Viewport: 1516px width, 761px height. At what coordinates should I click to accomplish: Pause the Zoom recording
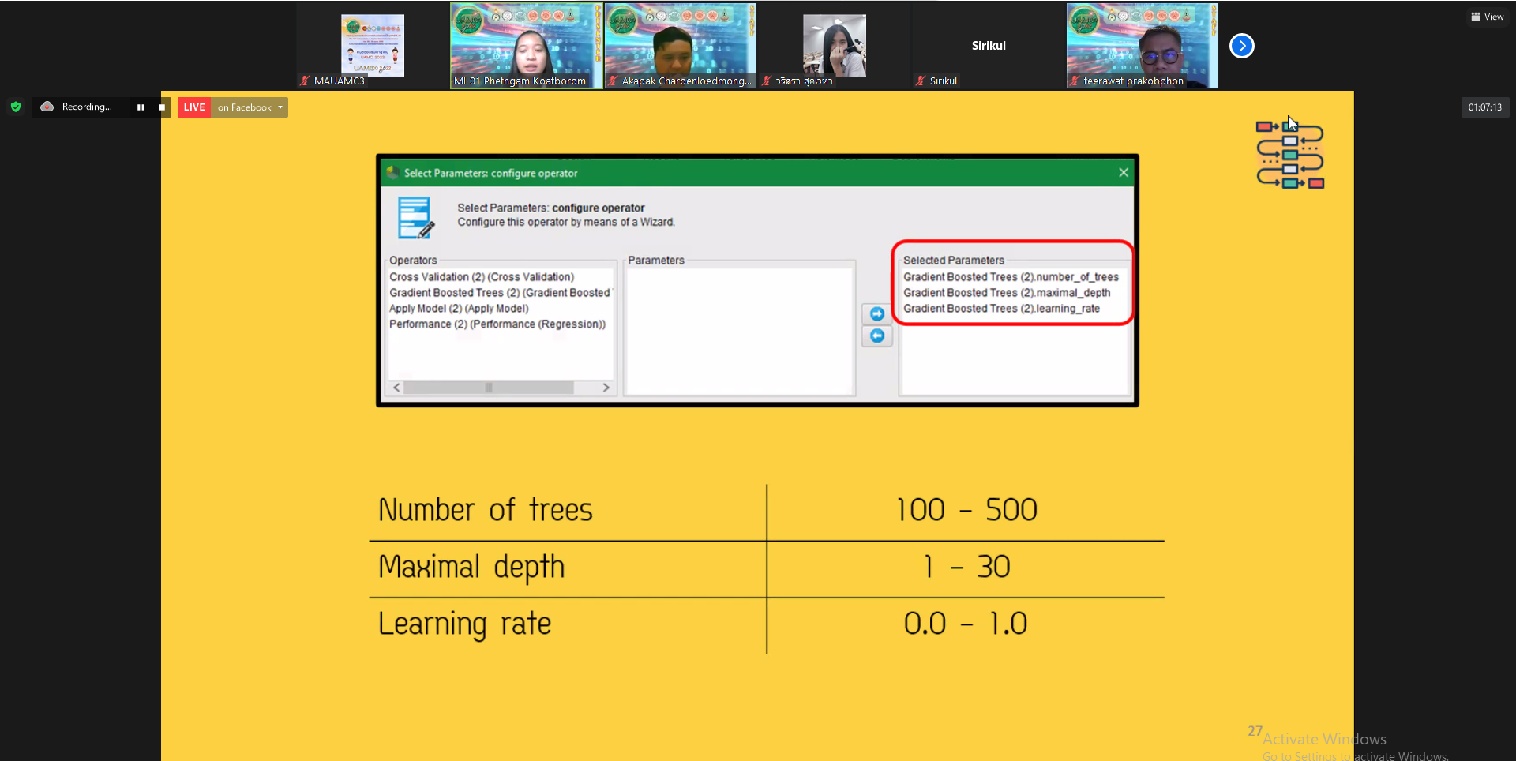point(141,107)
